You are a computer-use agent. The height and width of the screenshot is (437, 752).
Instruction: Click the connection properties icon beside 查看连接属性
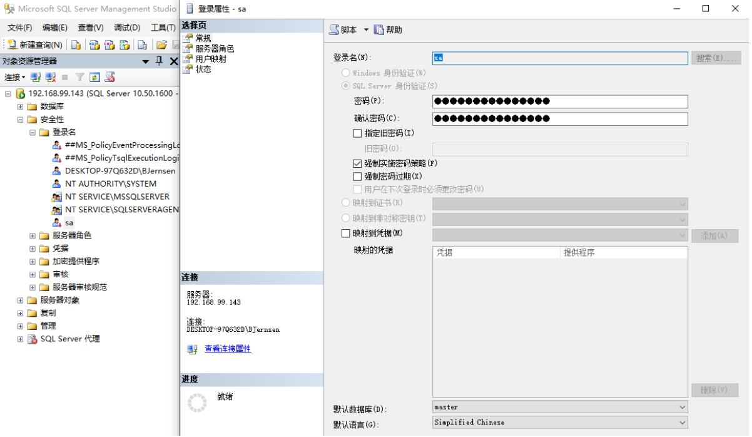(x=192, y=349)
